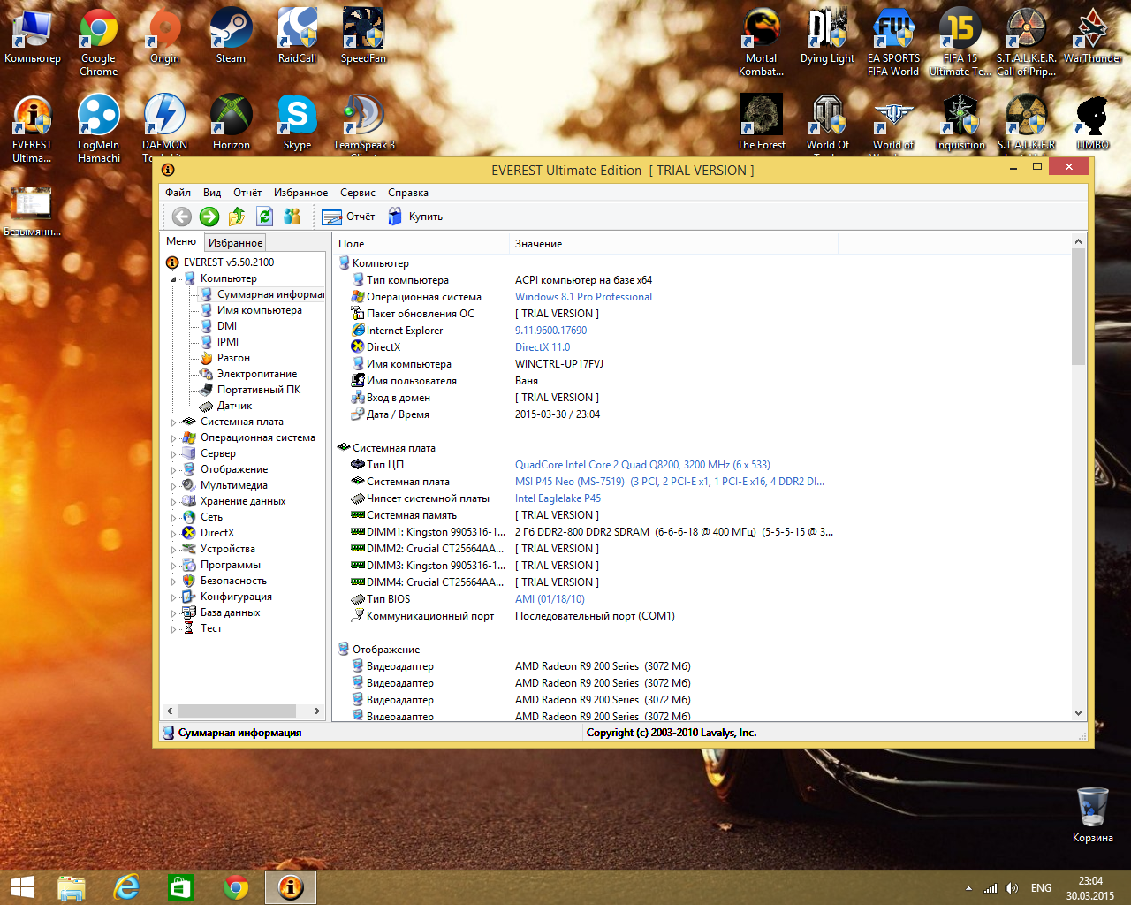Switch to the Меню tab
The width and height of the screenshot is (1131, 905).
181,241
